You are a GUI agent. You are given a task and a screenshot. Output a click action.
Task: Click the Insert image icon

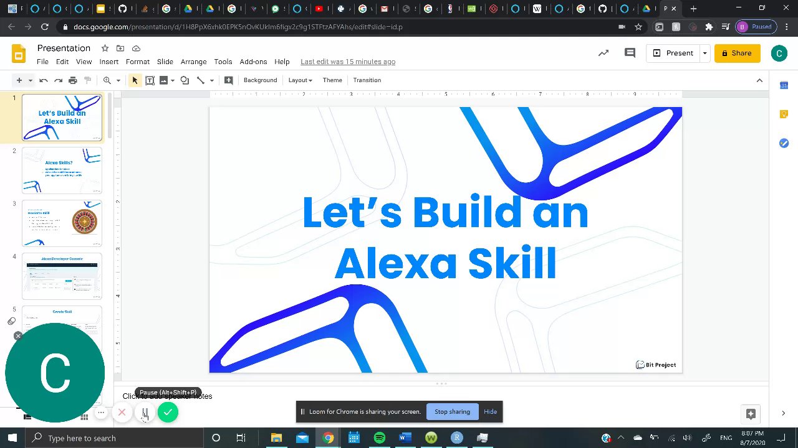(164, 80)
